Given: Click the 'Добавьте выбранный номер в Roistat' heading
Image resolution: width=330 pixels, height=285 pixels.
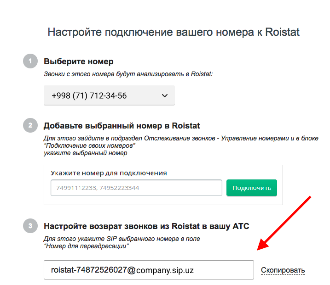Looking at the screenshot, I should (122, 126).
